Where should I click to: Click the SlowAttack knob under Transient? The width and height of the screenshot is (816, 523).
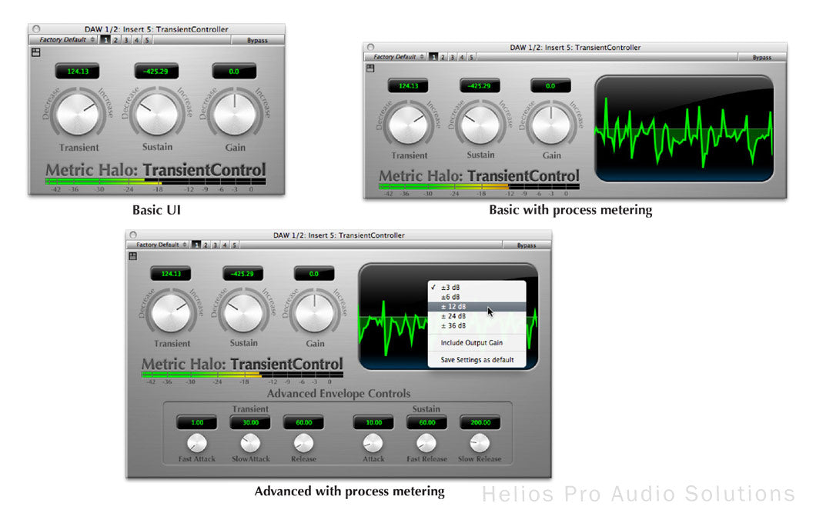click(x=250, y=443)
